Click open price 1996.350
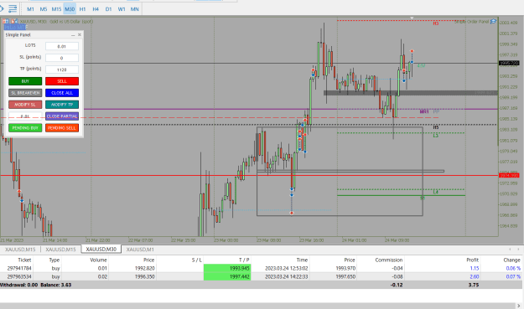This screenshot has width=524, height=309. click(x=145, y=276)
